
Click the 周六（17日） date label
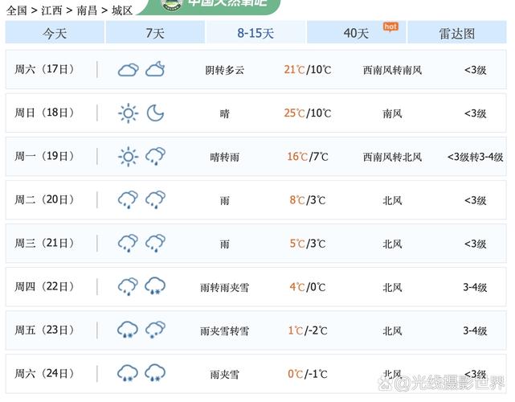[x=44, y=69]
